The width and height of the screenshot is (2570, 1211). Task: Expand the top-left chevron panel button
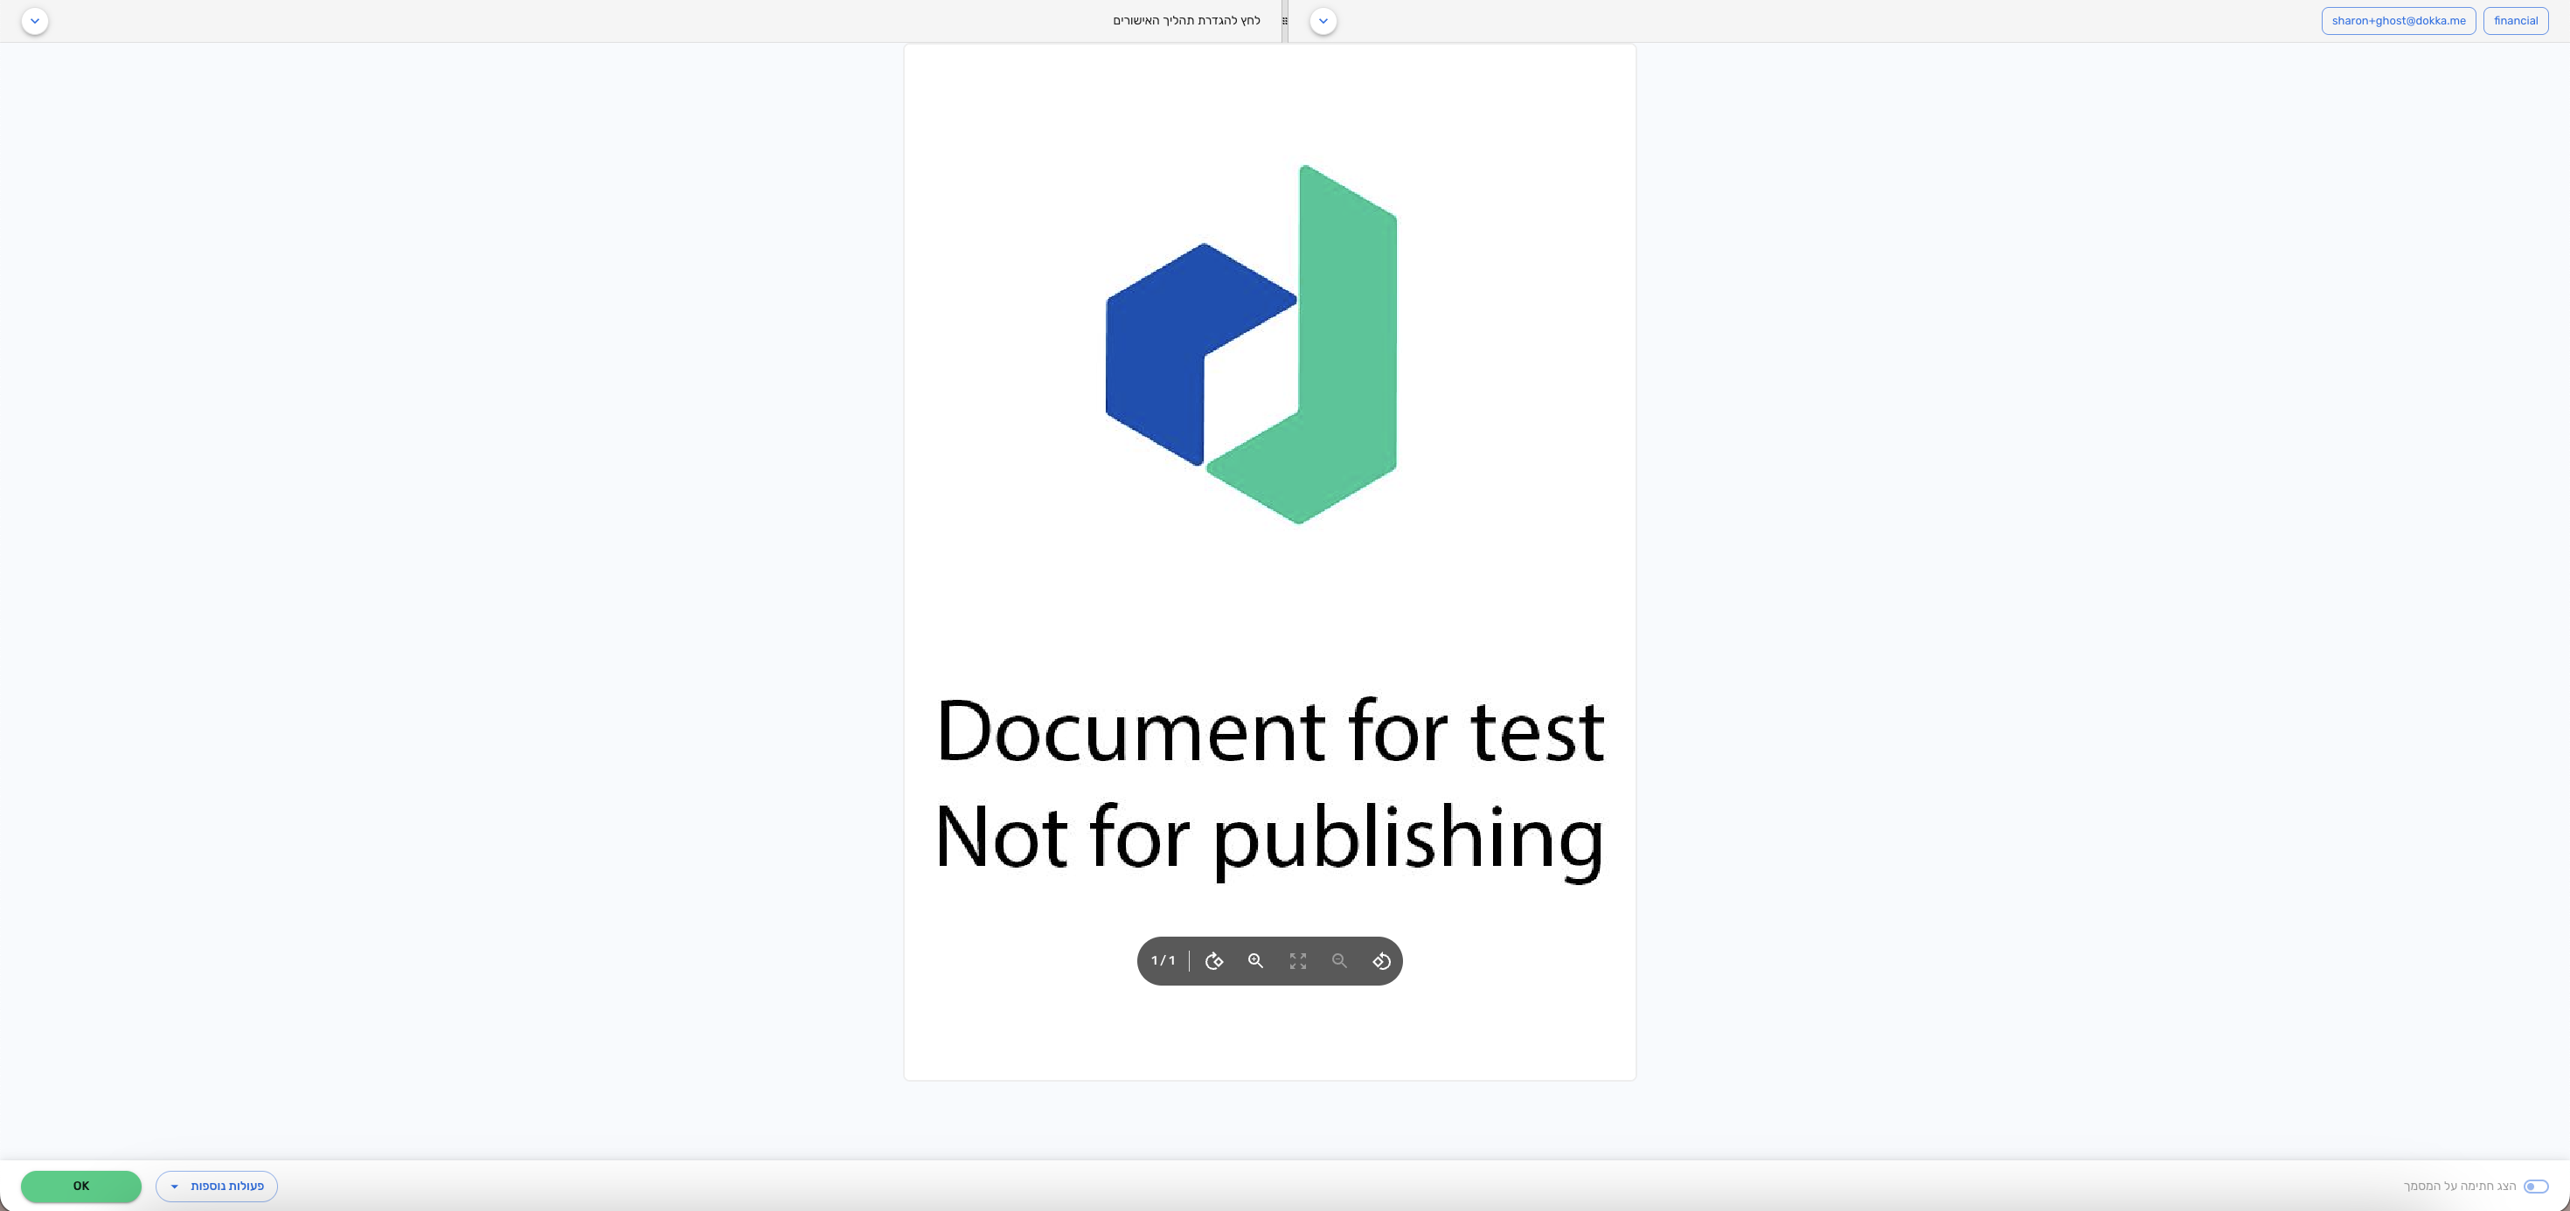coord(35,21)
